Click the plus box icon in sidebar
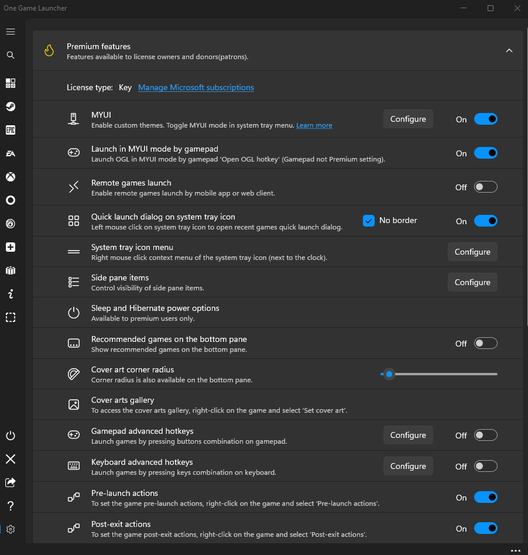 click(11, 247)
